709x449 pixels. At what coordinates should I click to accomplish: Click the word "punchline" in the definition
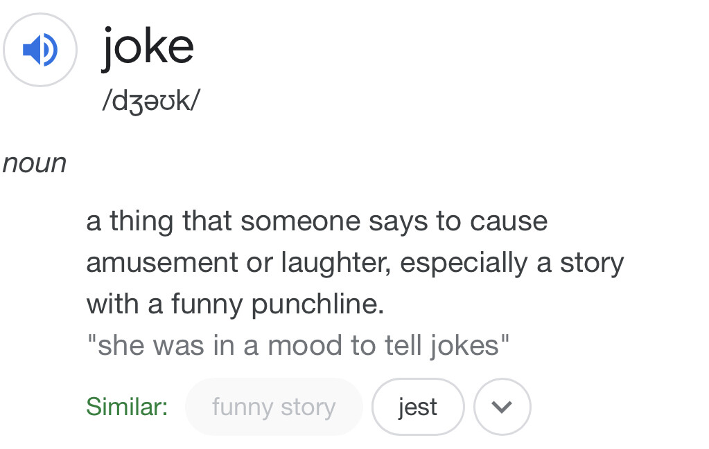point(317,304)
